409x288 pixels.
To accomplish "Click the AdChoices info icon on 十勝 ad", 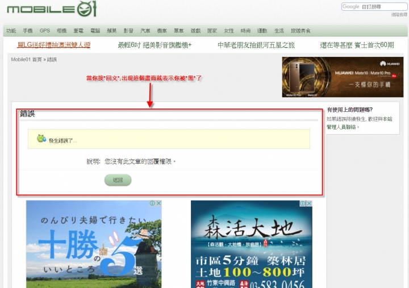I will [152, 203].
